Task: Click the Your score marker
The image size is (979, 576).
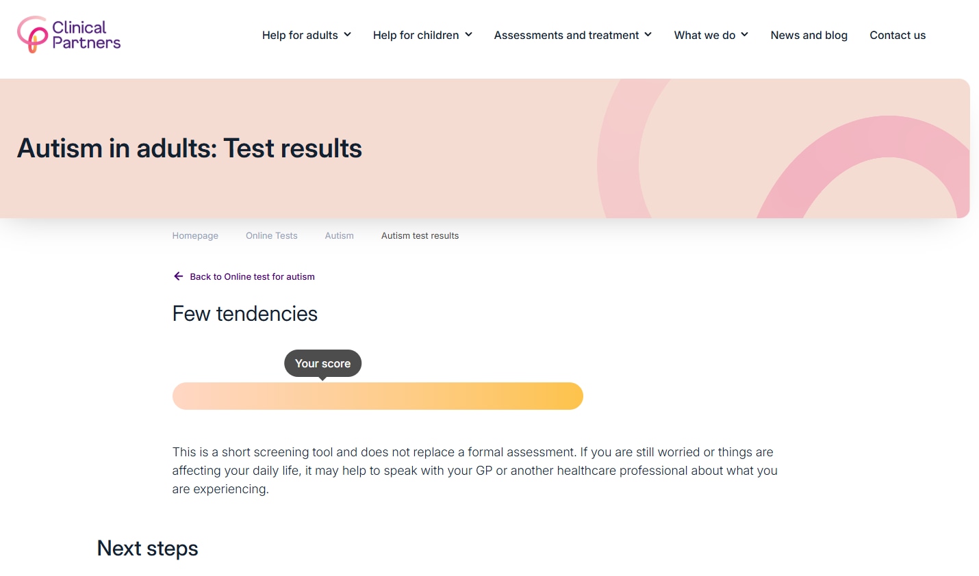Action: [x=322, y=363]
